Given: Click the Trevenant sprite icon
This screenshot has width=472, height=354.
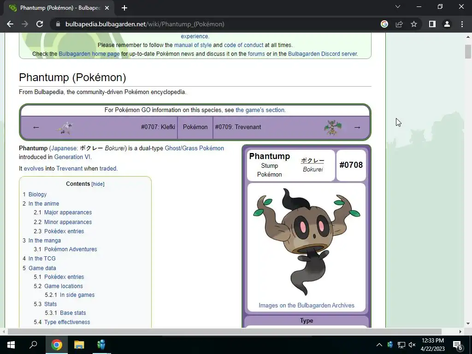Looking at the screenshot, I should click(333, 128).
